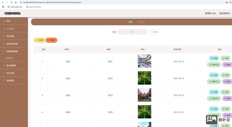Click 查看评论 for row 标题2
This screenshot has width=232, height=127.
tap(214, 82)
